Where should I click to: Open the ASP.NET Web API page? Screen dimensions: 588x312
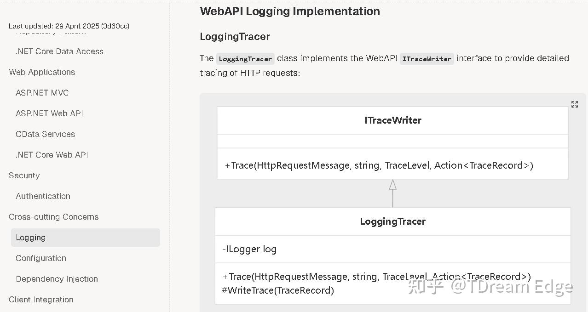coord(49,113)
